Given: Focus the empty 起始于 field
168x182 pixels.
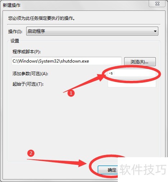Looking at the screenshot, I should coord(132,83).
